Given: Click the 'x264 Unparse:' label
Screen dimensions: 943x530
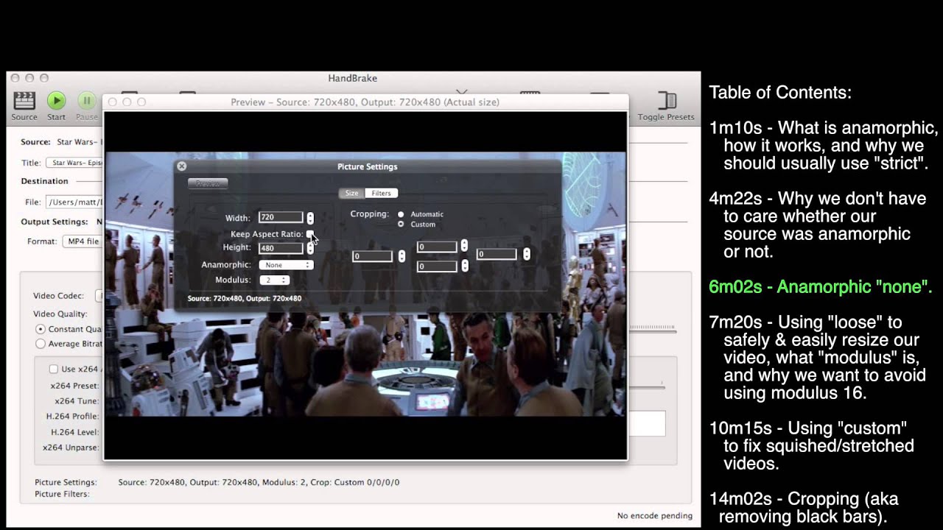Looking at the screenshot, I should coord(71,448).
